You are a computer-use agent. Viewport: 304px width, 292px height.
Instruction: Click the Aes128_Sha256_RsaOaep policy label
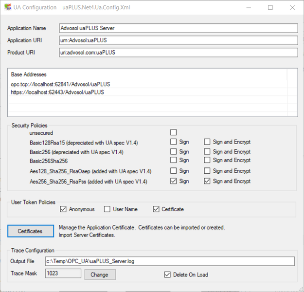point(90,171)
